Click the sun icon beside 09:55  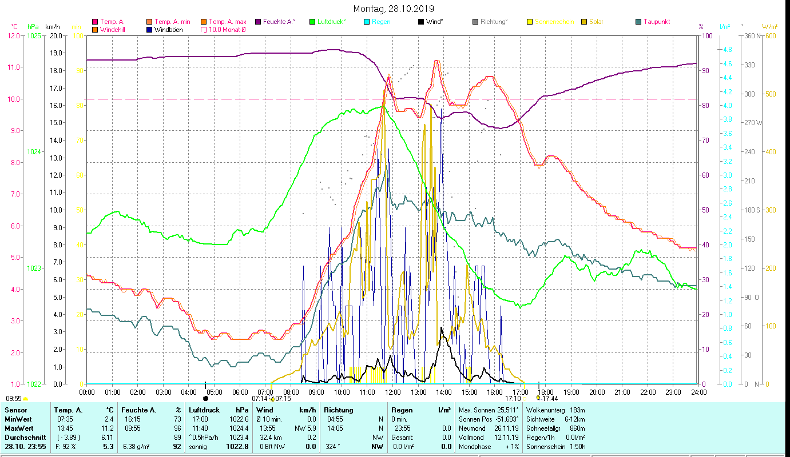pyautogui.click(x=25, y=399)
